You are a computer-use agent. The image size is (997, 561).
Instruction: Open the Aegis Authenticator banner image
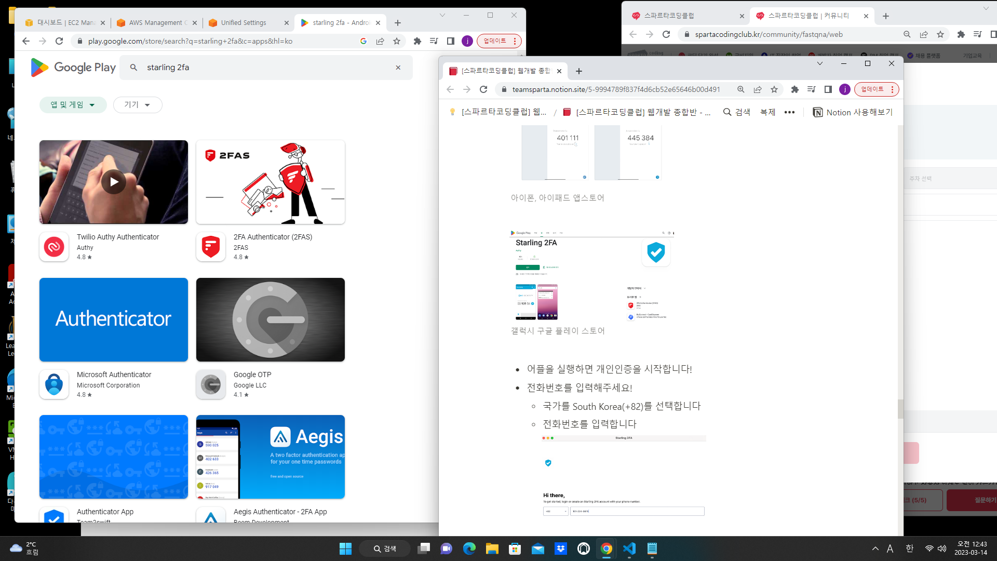(271, 457)
